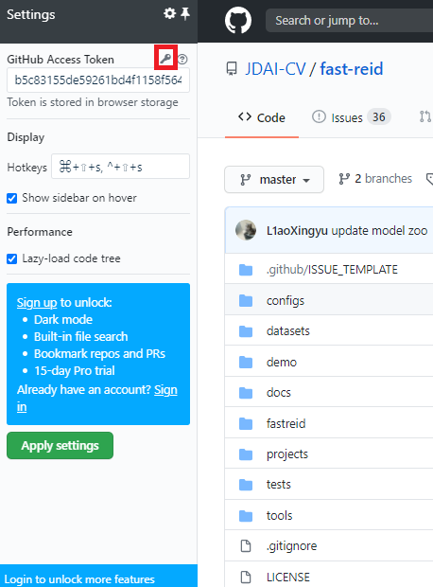Open the demo folder name

[x=282, y=362]
